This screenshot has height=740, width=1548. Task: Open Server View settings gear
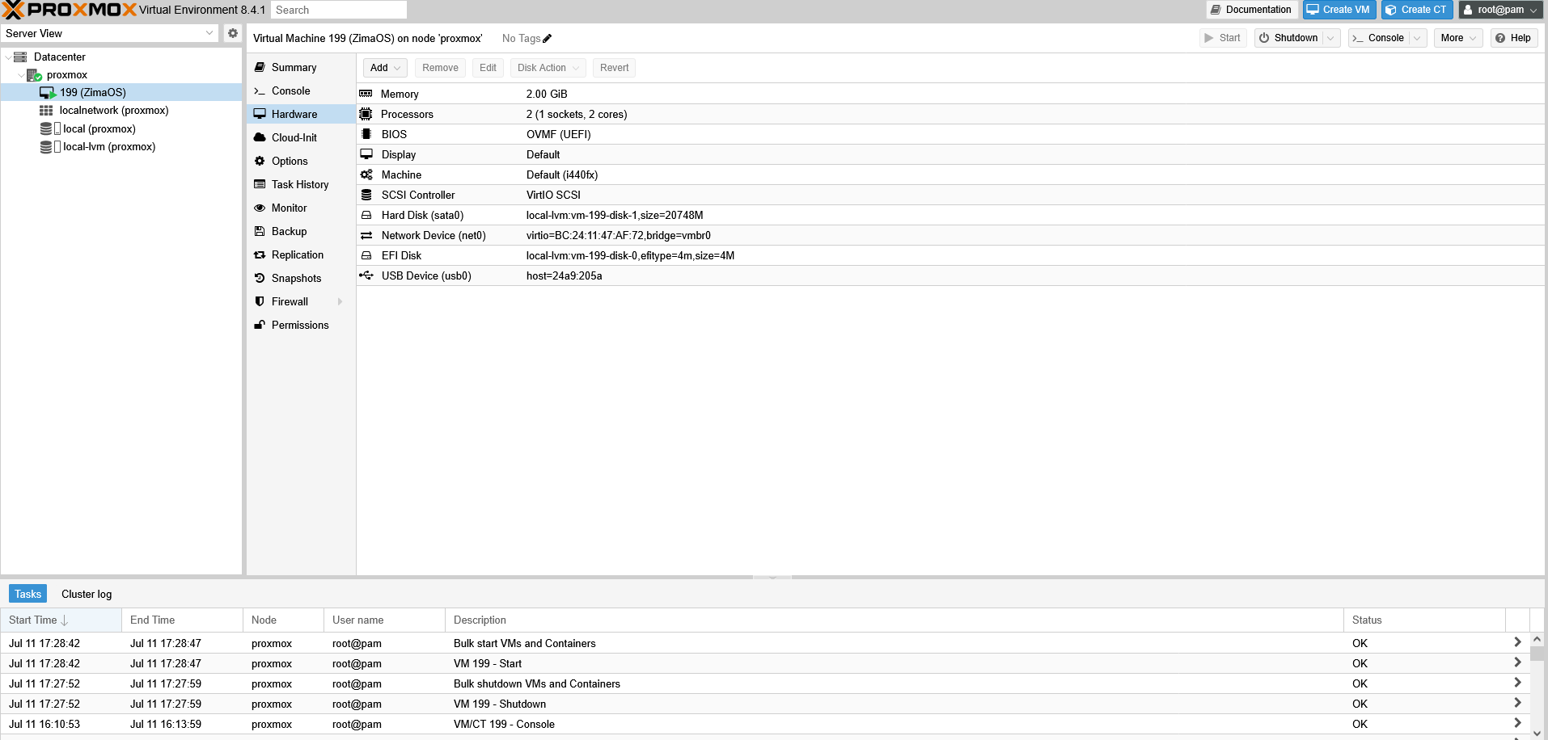tap(233, 33)
